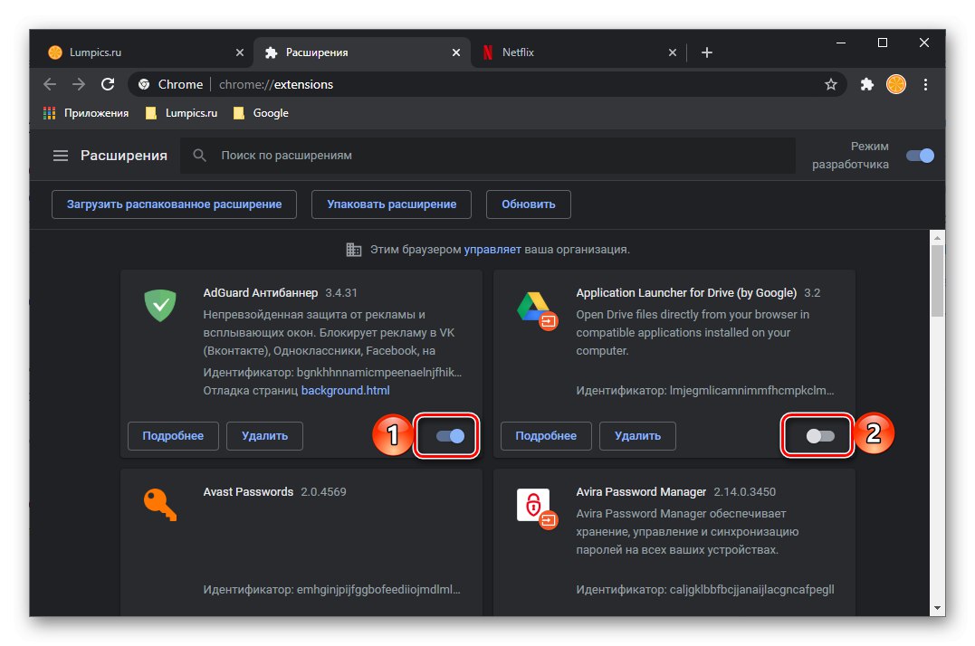Open the Google bookmark folder

[x=261, y=113]
